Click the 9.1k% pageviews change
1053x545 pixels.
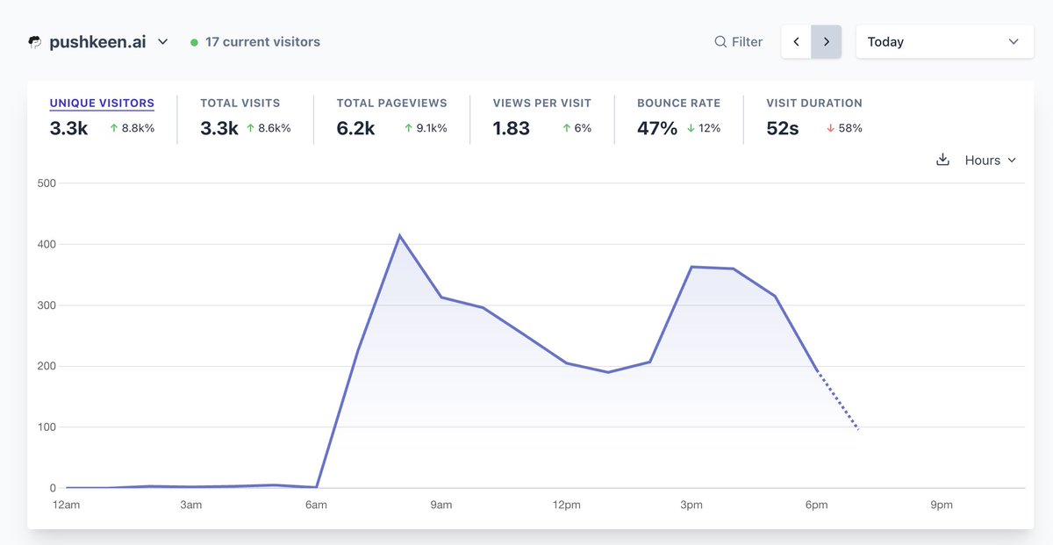(425, 128)
